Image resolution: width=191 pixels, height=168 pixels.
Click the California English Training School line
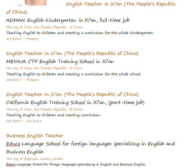click(x=75, y=103)
